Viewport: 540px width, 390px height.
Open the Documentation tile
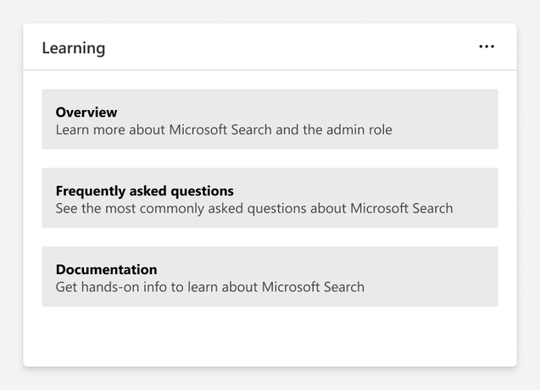click(x=270, y=277)
